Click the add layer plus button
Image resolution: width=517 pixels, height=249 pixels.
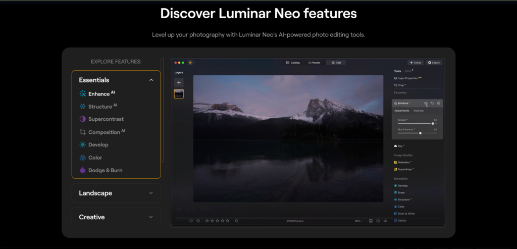[179, 82]
